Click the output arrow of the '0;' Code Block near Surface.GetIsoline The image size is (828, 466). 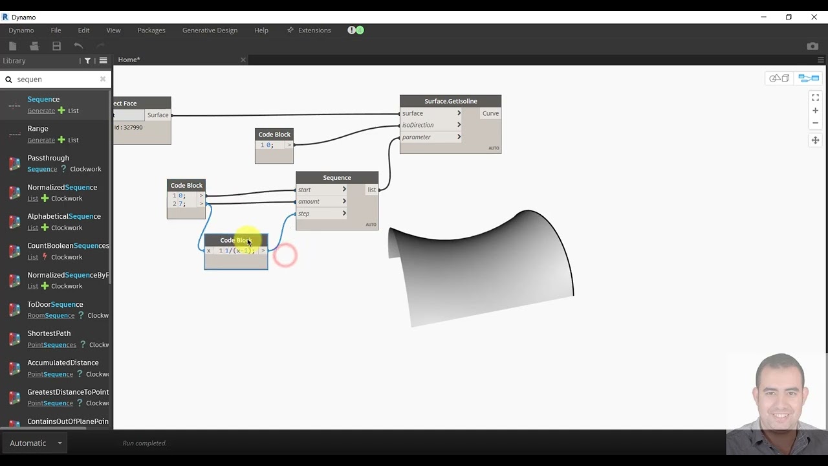click(289, 145)
